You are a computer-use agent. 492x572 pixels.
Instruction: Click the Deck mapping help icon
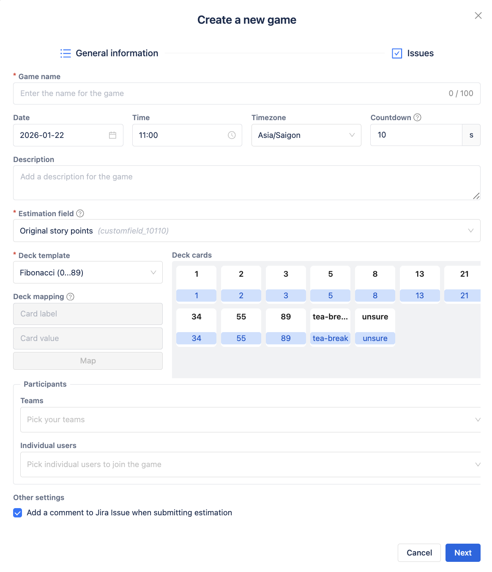coord(71,297)
